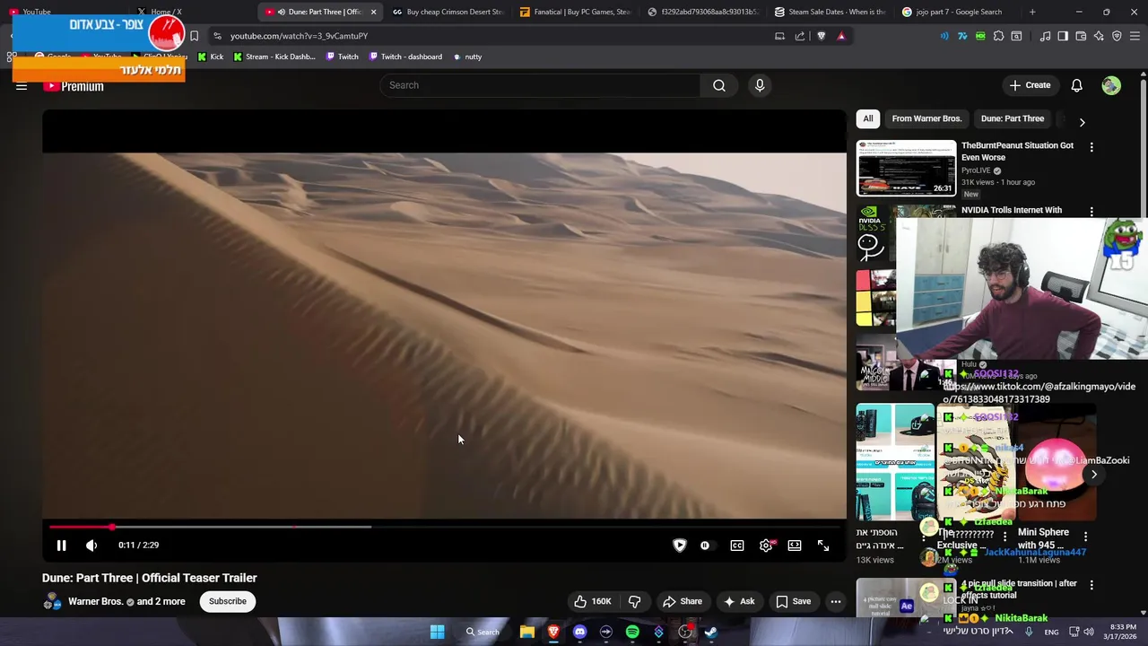Open the 4 pic pull slide transition video
Image resolution: width=1148 pixels, height=646 pixels.
pos(1019,589)
